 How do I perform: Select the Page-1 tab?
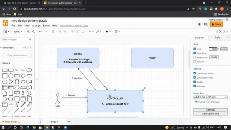pyautogui.click(x=55, y=122)
